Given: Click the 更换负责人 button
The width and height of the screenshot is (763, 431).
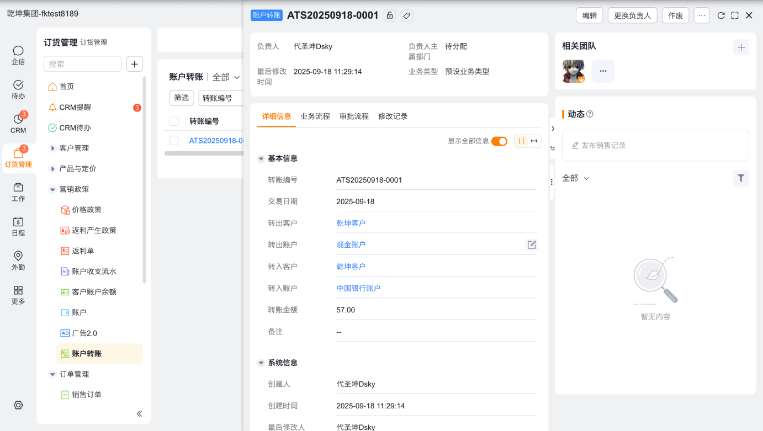Looking at the screenshot, I should (632, 15).
